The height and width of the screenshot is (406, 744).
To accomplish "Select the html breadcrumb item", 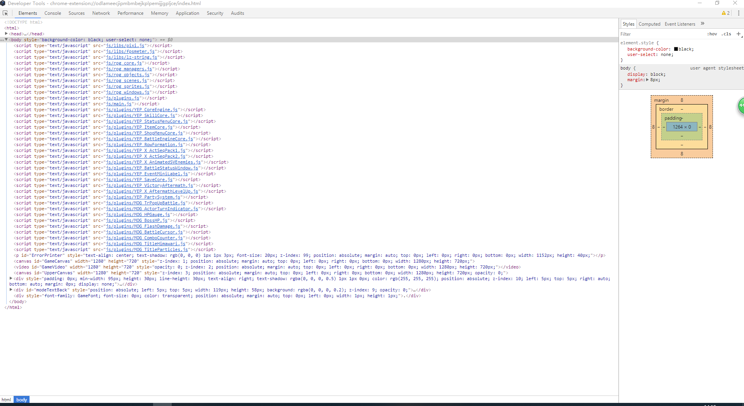I will [x=6, y=400].
